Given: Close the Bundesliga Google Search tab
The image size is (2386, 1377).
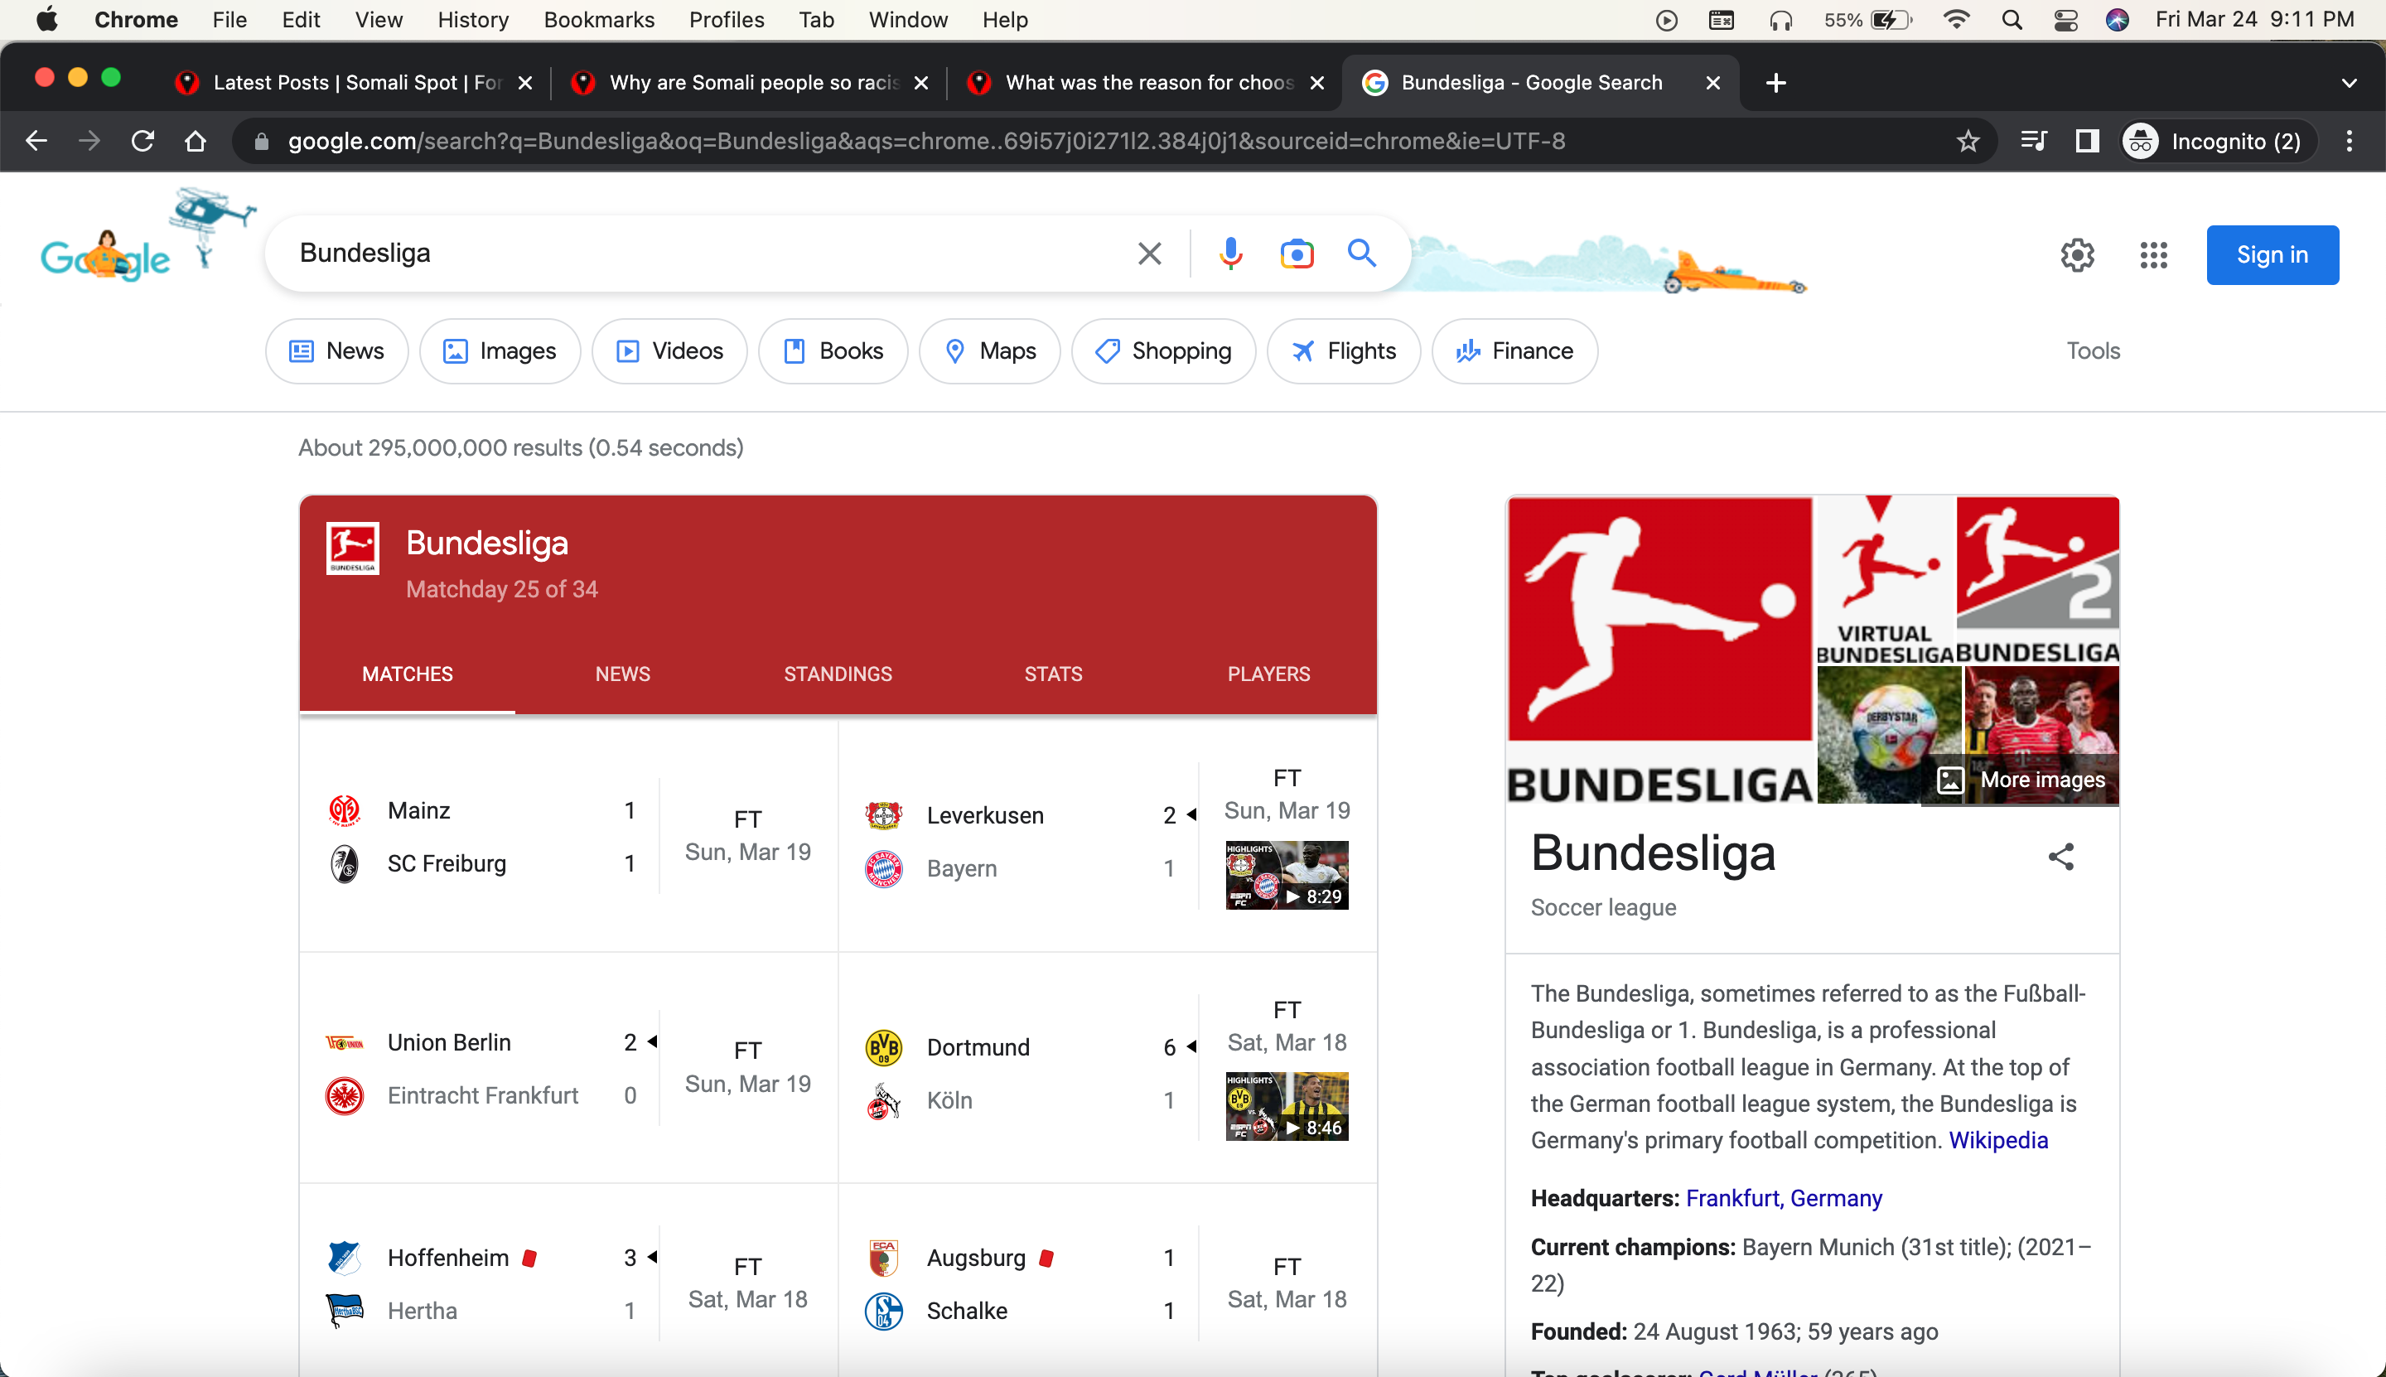Looking at the screenshot, I should tap(1712, 83).
